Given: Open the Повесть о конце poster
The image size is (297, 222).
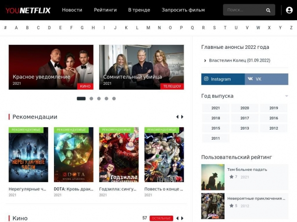Looking at the screenshot, I should pyautogui.click(x=164, y=154).
